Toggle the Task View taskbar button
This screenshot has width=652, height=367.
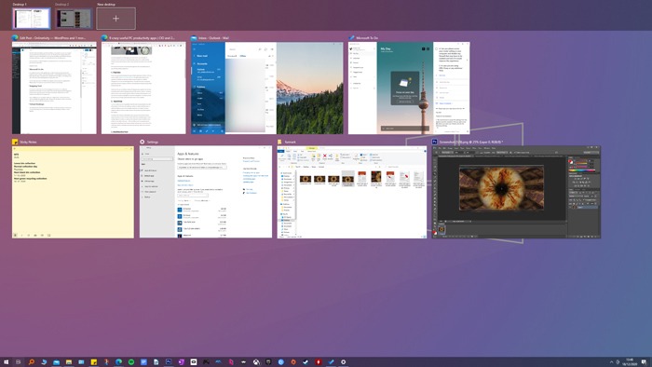[18, 362]
